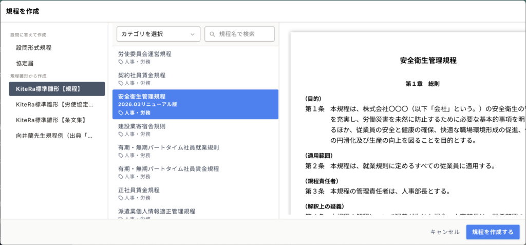
Task: Select KiteRa標準雛形【規程】 template source
Action: [57, 89]
